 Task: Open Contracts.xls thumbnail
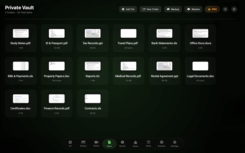pyautogui.click(x=93, y=99)
